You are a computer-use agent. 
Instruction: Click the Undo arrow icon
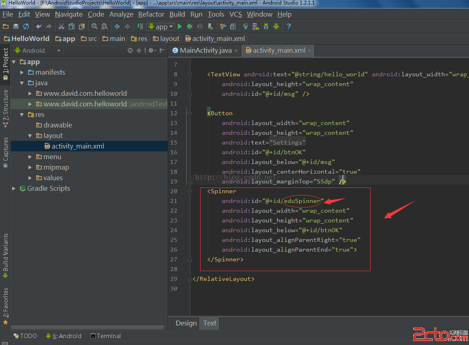click(39, 26)
